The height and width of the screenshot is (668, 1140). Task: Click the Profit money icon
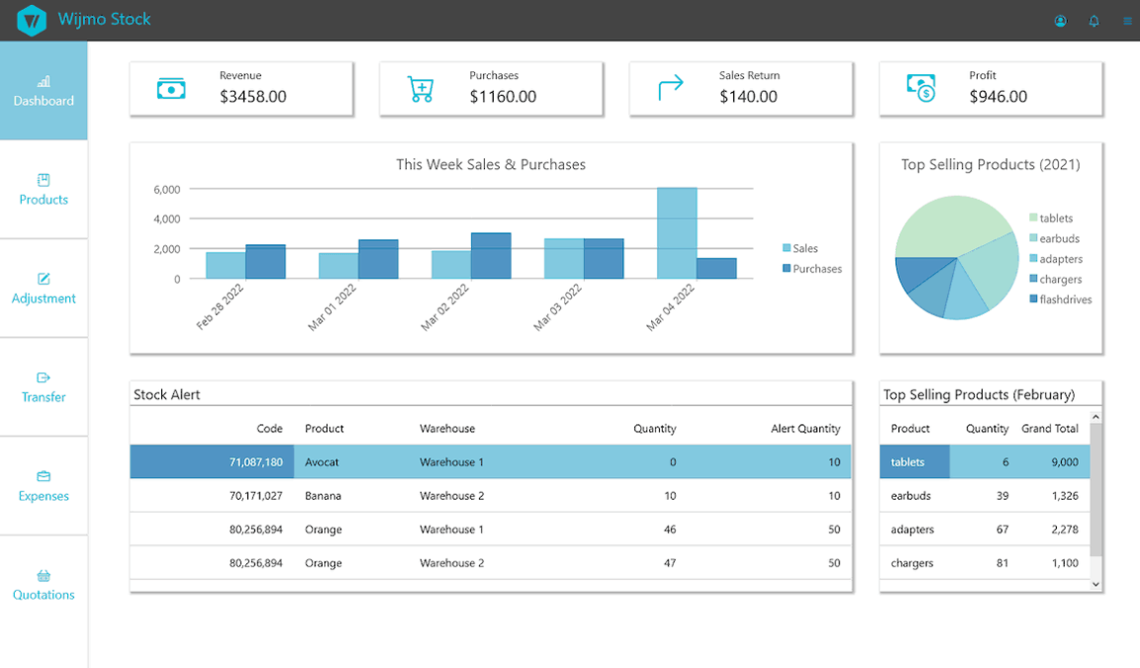click(921, 89)
